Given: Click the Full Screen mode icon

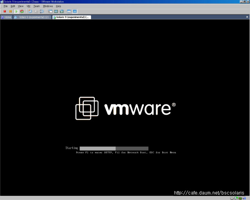Looking at the screenshot, I should 56,11.
